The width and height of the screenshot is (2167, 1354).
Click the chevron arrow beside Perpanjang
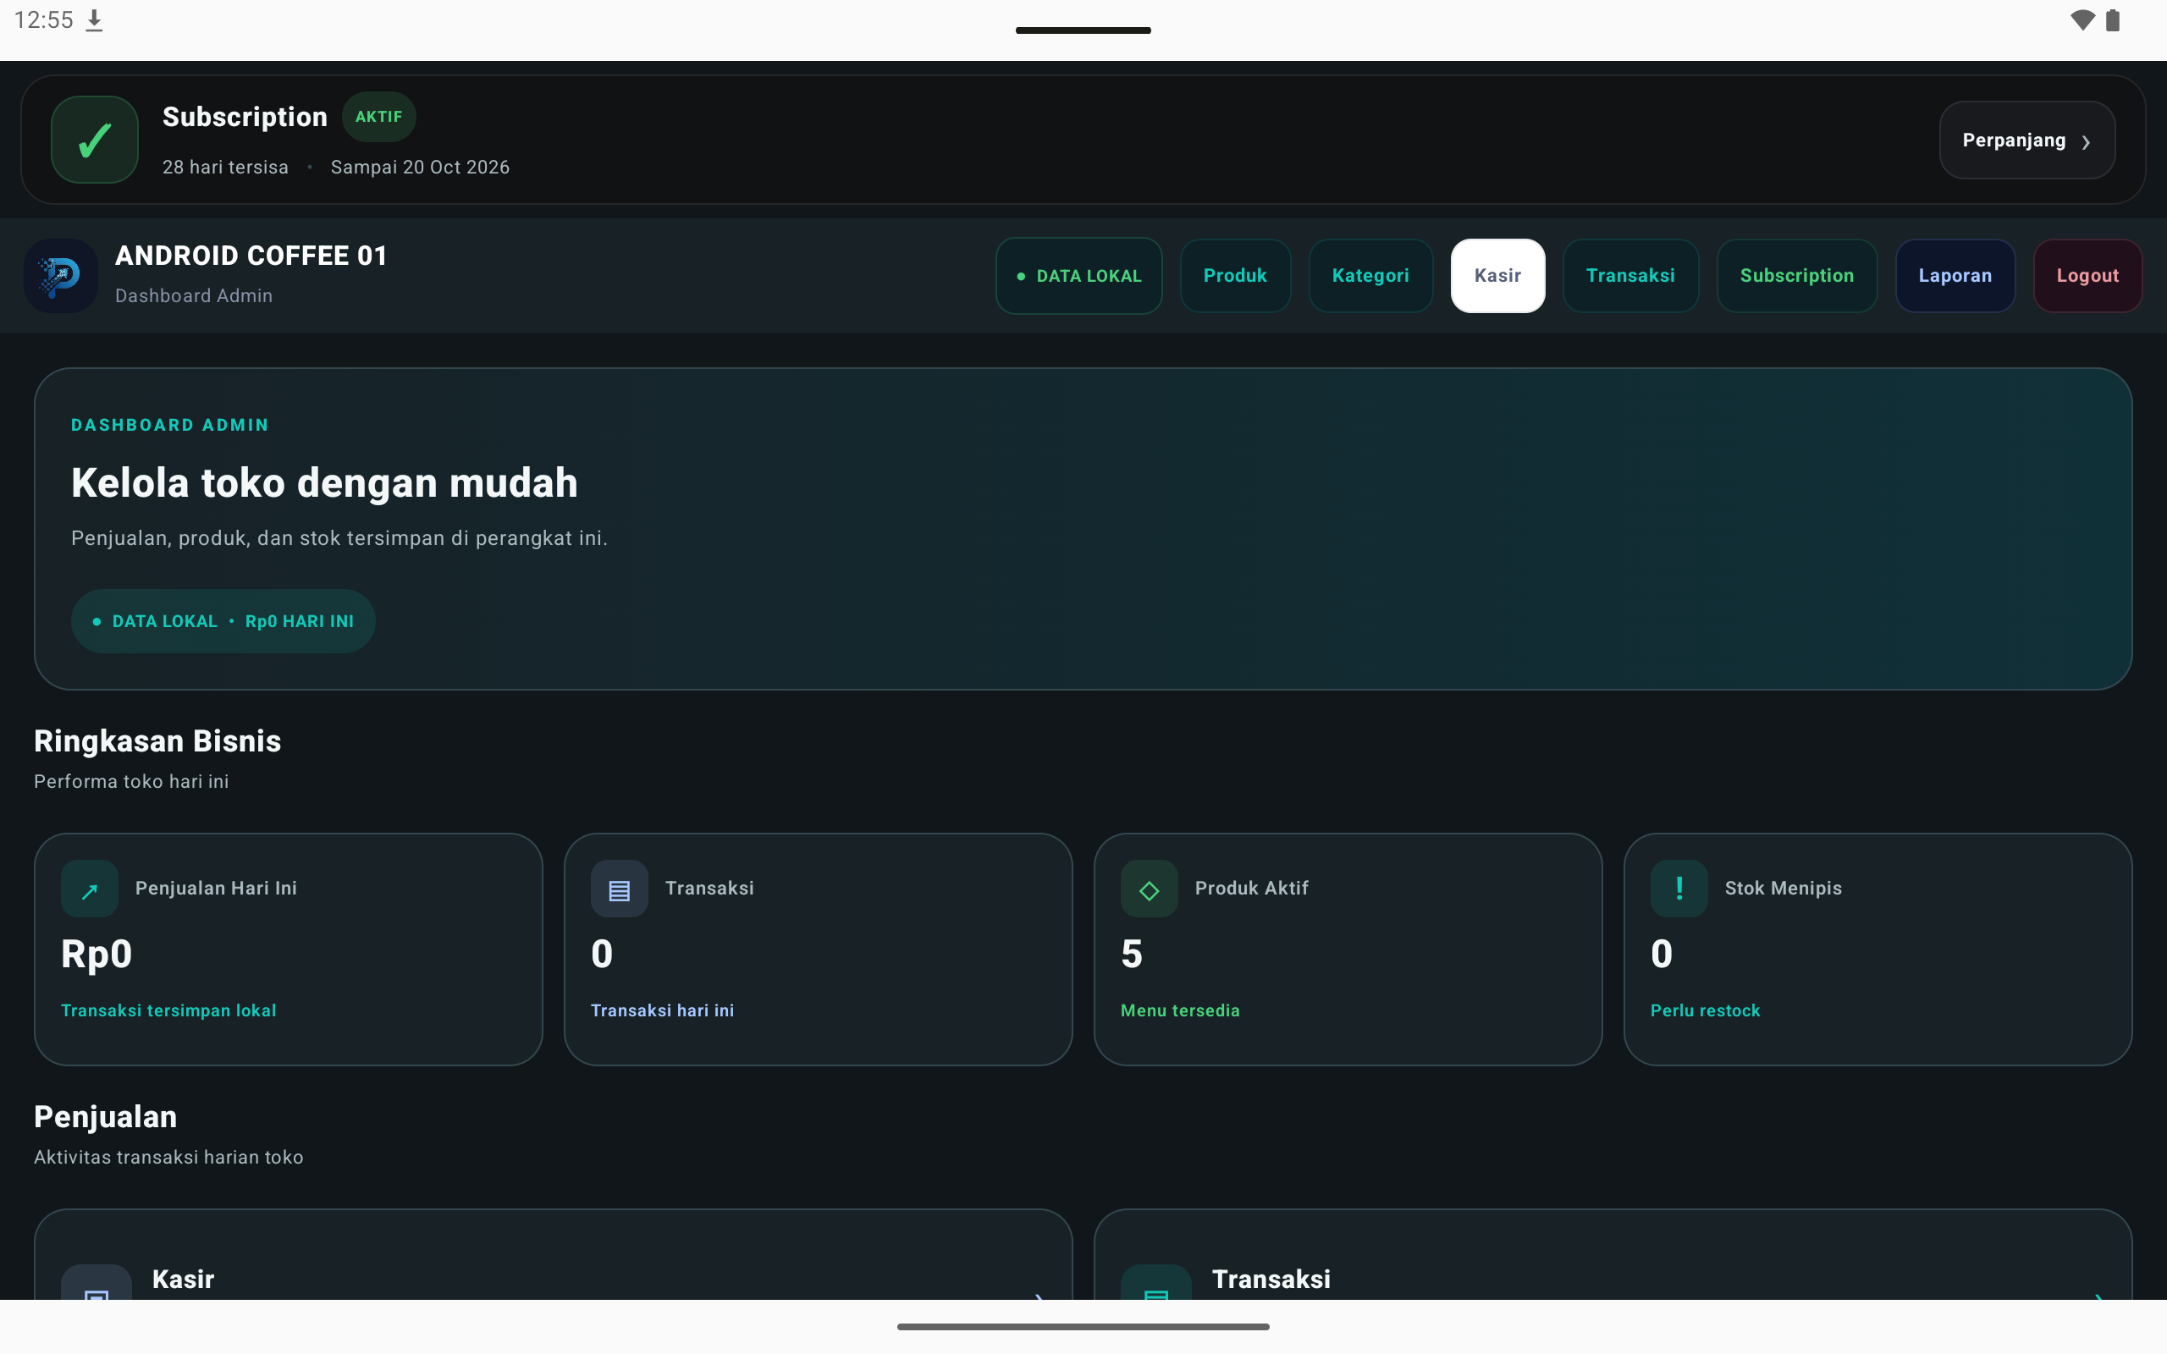point(2087,142)
